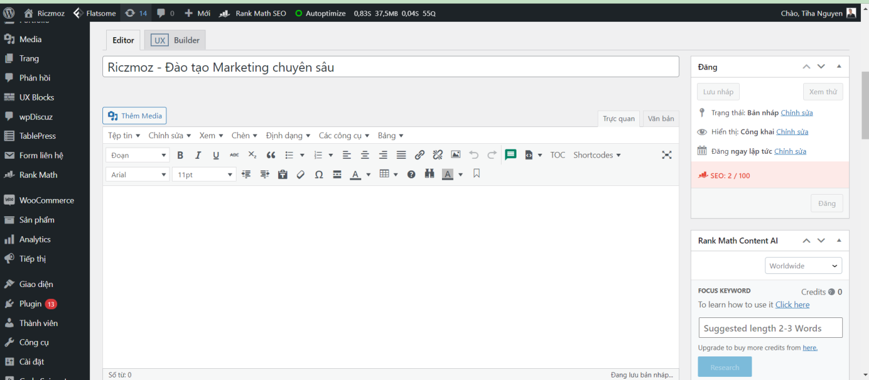Open background color dropdown arrow
The width and height of the screenshot is (869, 380).
[461, 175]
